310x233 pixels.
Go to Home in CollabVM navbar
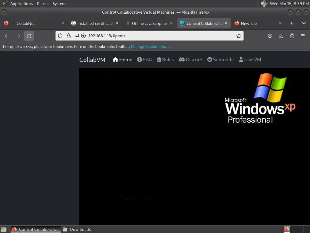[x=122, y=60]
